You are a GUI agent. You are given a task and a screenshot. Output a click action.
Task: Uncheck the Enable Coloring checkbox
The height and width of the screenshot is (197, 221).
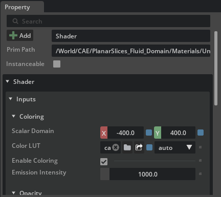pyautogui.click(x=104, y=162)
